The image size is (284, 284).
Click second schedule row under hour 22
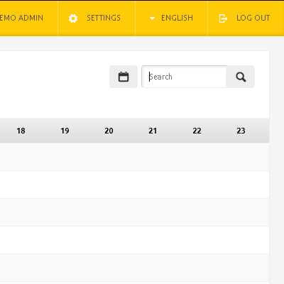click(x=197, y=185)
